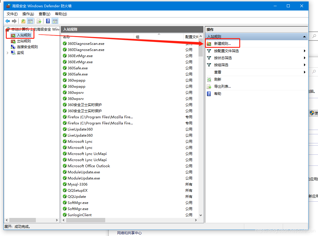This screenshot has height=236, width=318.
Task: Click the Back arrow toolbar icon
Action: coord(8,21)
